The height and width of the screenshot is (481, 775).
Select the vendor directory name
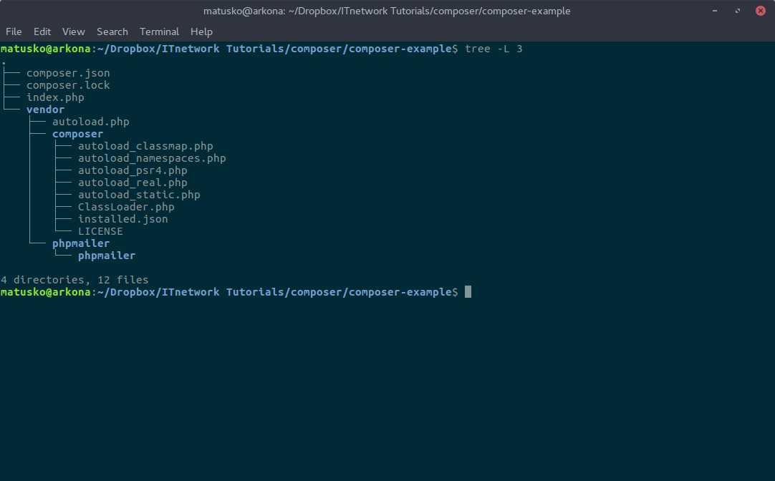click(45, 109)
